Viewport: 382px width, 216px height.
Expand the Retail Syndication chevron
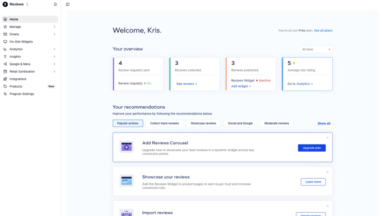tap(54, 72)
